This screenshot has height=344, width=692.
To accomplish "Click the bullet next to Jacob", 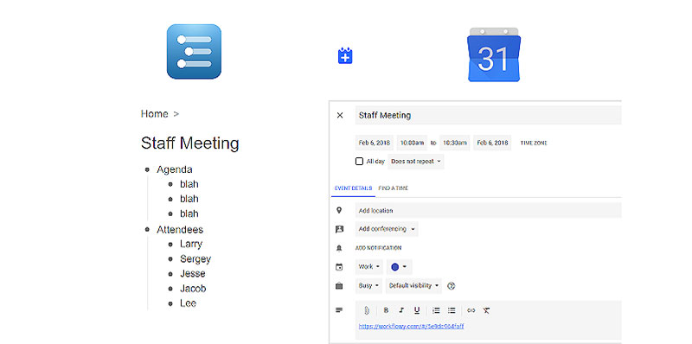I will pyautogui.click(x=170, y=289).
